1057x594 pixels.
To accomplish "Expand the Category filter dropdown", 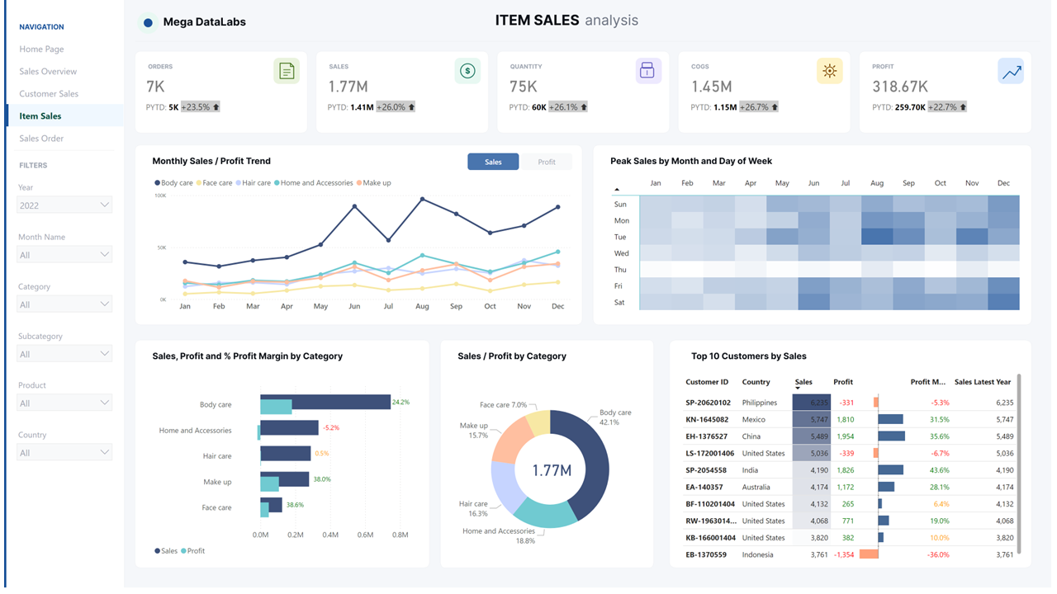I will [64, 304].
